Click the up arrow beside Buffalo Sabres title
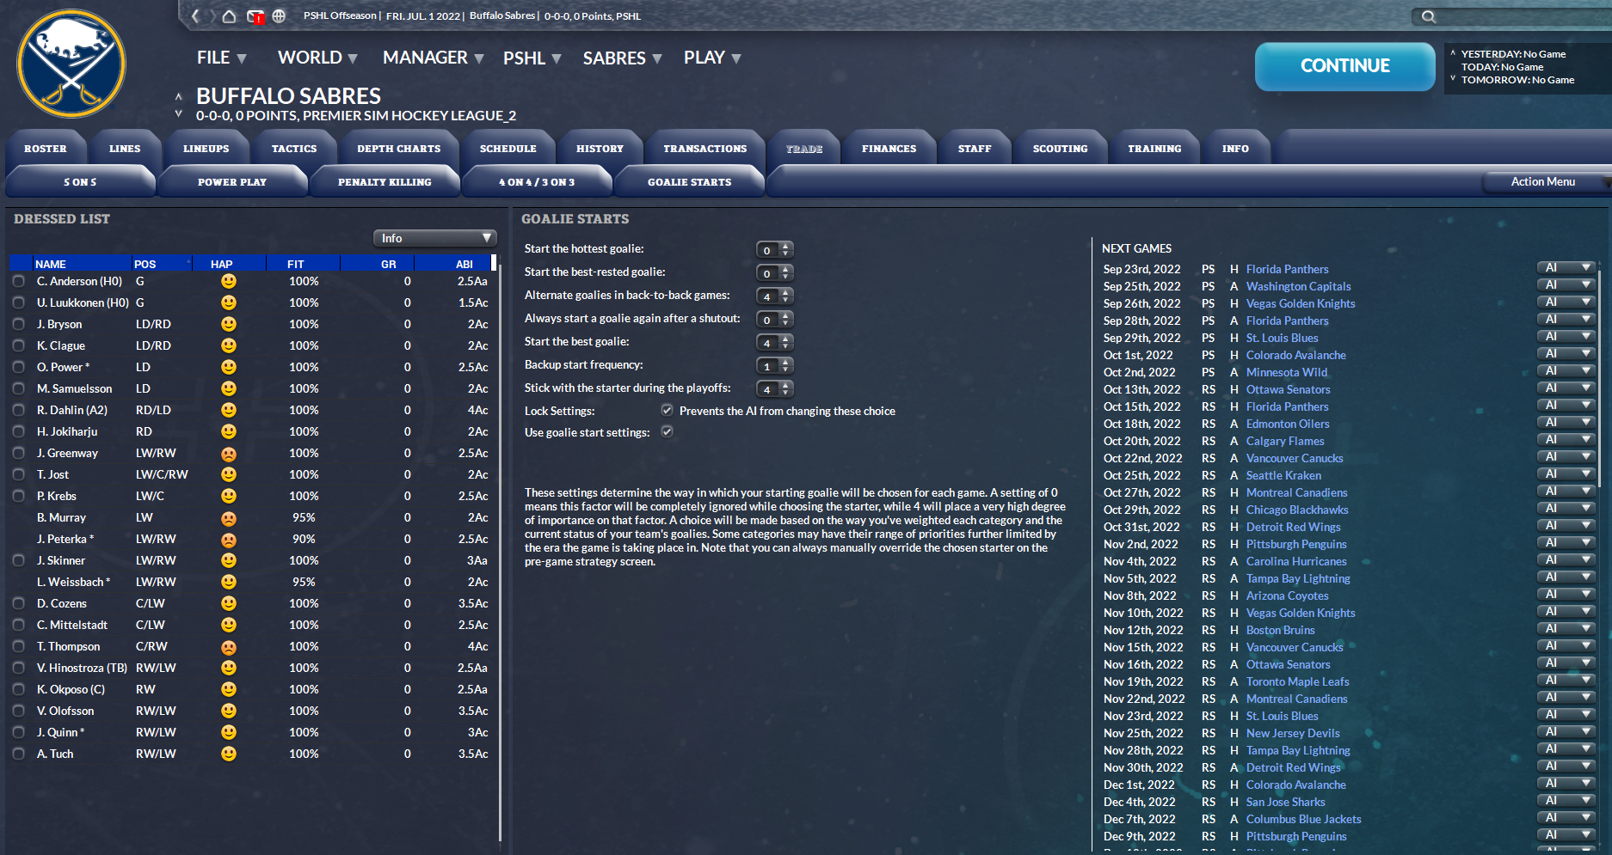Image resolution: width=1612 pixels, height=855 pixels. [x=179, y=96]
